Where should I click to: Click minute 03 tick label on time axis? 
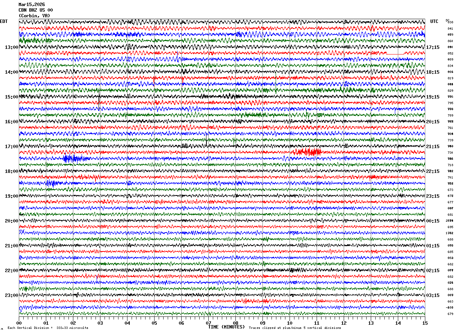pos(100,323)
